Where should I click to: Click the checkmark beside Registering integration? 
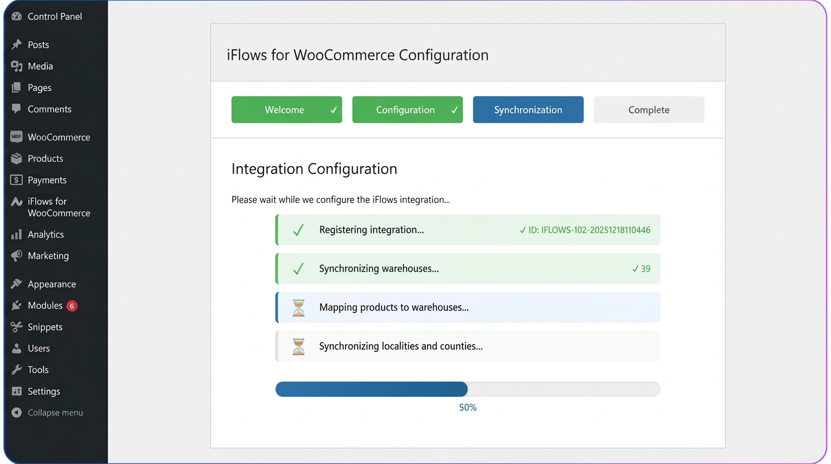tap(298, 230)
